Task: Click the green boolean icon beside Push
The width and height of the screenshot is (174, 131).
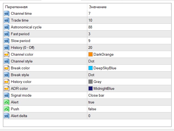Action: pos(7,109)
